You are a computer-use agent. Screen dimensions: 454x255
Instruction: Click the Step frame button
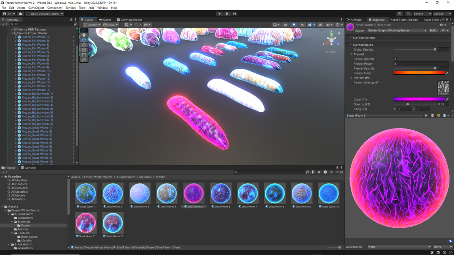pos(235,14)
